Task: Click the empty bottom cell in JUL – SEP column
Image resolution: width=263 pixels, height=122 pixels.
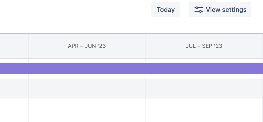Action: (x=204, y=111)
